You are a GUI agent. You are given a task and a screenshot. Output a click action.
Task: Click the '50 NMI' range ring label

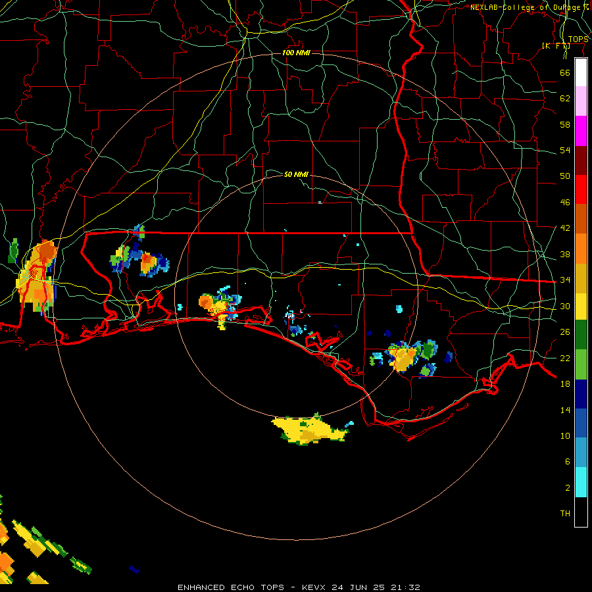point(296,174)
